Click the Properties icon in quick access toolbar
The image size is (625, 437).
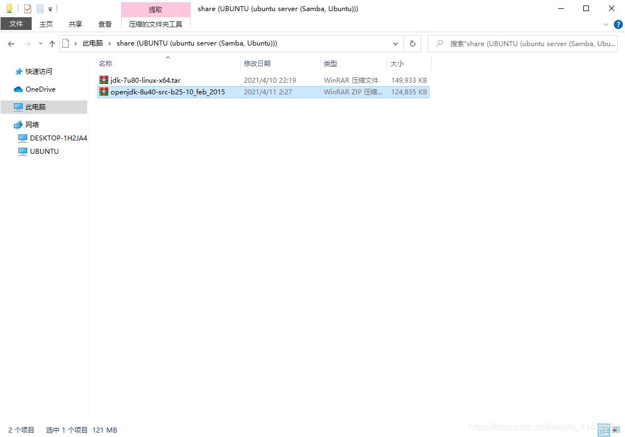tap(27, 9)
